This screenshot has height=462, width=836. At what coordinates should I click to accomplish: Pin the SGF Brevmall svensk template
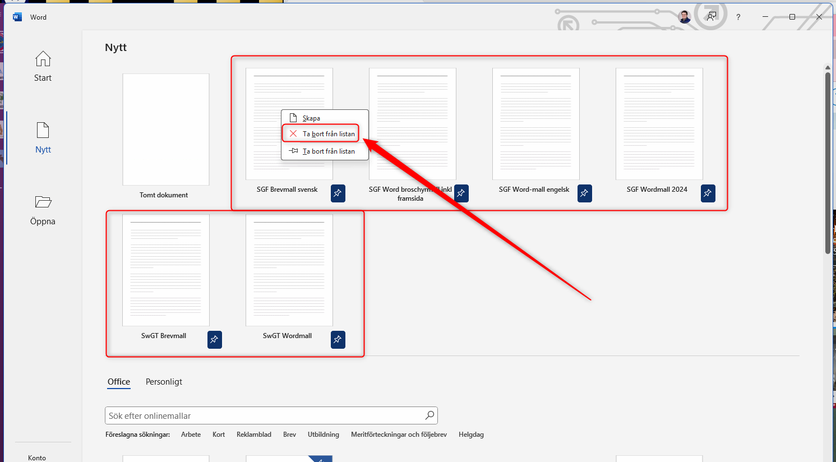(x=338, y=193)
